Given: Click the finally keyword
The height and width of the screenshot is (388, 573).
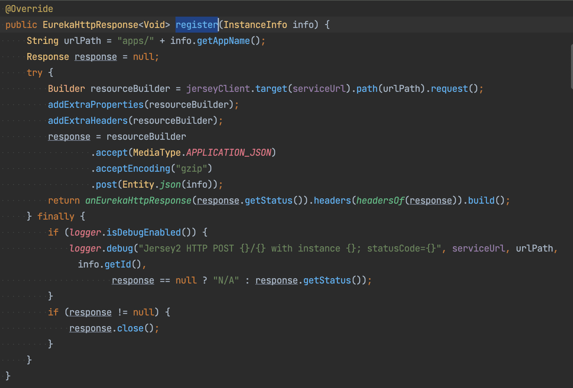Looking at the screenshot, I should click(x=56, y=216).
